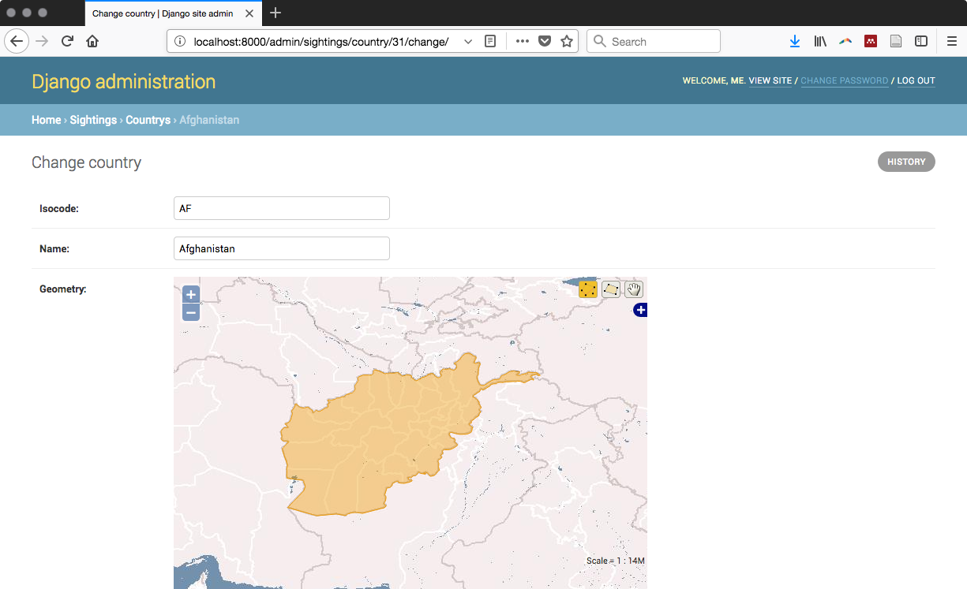967x589 pixels.
Task: Follow the LOG OUT link
Action: click(x=916, y=80)
